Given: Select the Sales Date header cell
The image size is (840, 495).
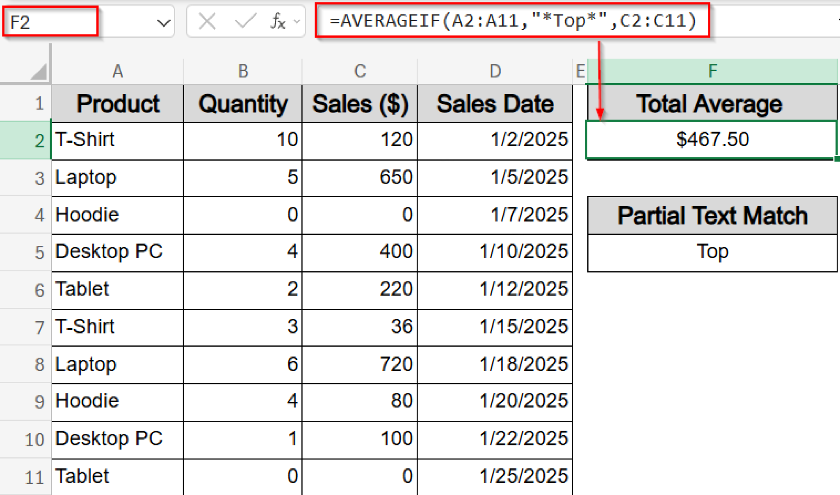Looking at the screenshot, I should point(494,103).
